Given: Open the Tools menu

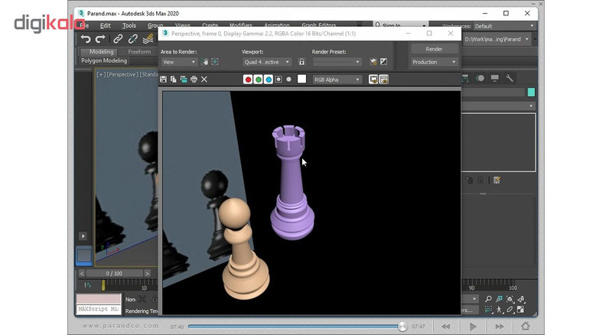Looking at the screenshot, I should click(x=129, y=25).
